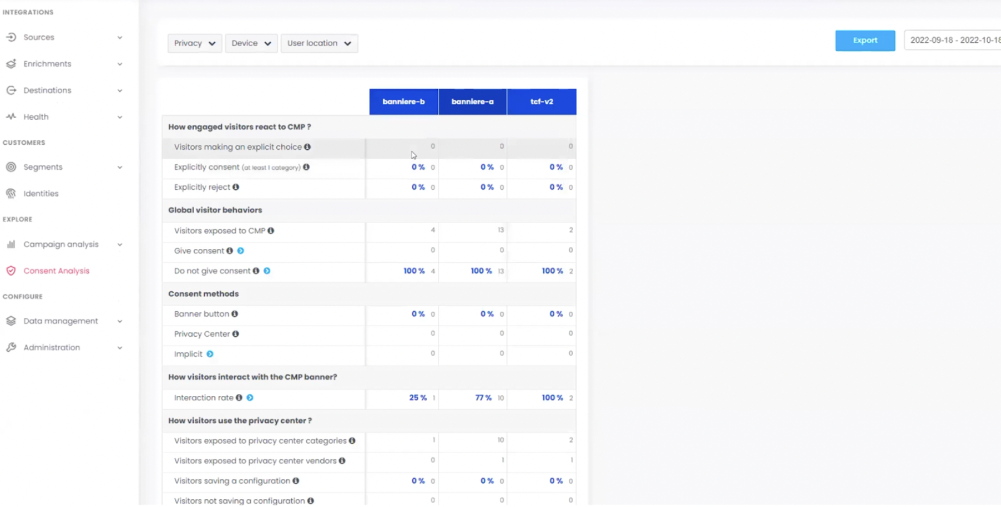The height and width of the screenshot is (507, 1001).
Task: Select the Campaign analysis sidebar item
Action: 61,244
